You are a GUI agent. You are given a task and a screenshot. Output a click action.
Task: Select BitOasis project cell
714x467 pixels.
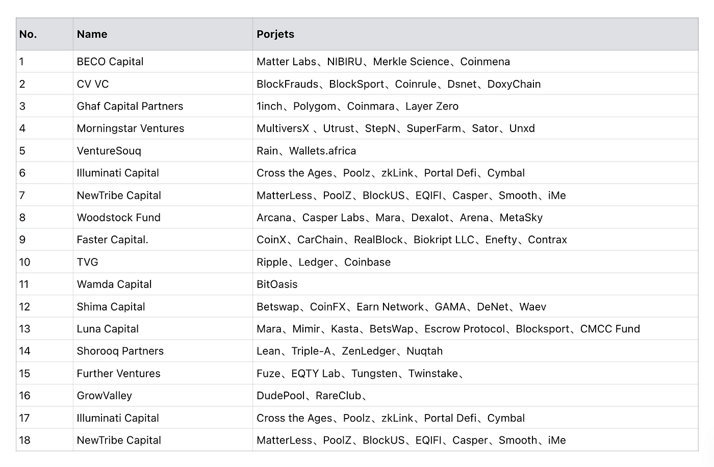pyautogui.click(x=475, y=284)
